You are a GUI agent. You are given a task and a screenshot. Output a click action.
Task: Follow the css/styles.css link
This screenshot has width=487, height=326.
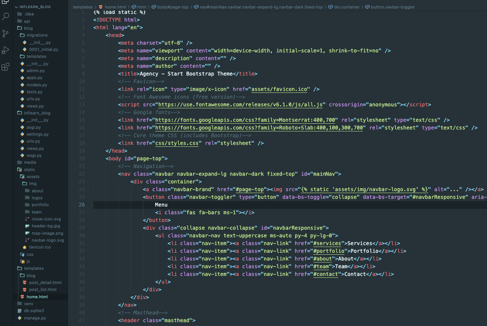[177, 143]
